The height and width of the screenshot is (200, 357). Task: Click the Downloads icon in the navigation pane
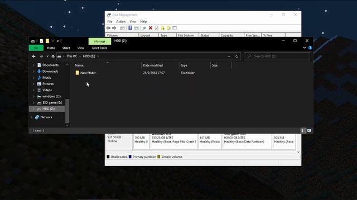point(39,71)
